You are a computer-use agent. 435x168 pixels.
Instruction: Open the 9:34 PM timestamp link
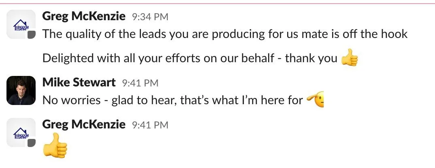click(x=150, y=17)
